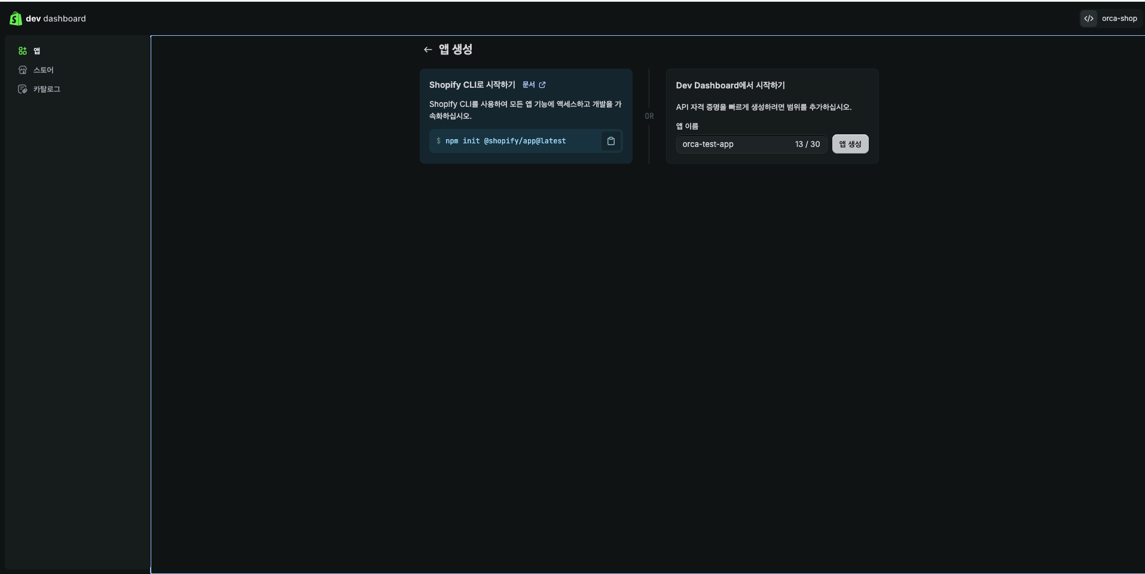1145x574 pixels.
Task: Open the 카탈로그 icon in sidebar
Action: (23, 89)
